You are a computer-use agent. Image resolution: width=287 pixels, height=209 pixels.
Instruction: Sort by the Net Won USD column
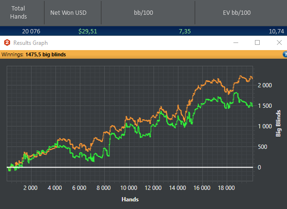[73, 12]
